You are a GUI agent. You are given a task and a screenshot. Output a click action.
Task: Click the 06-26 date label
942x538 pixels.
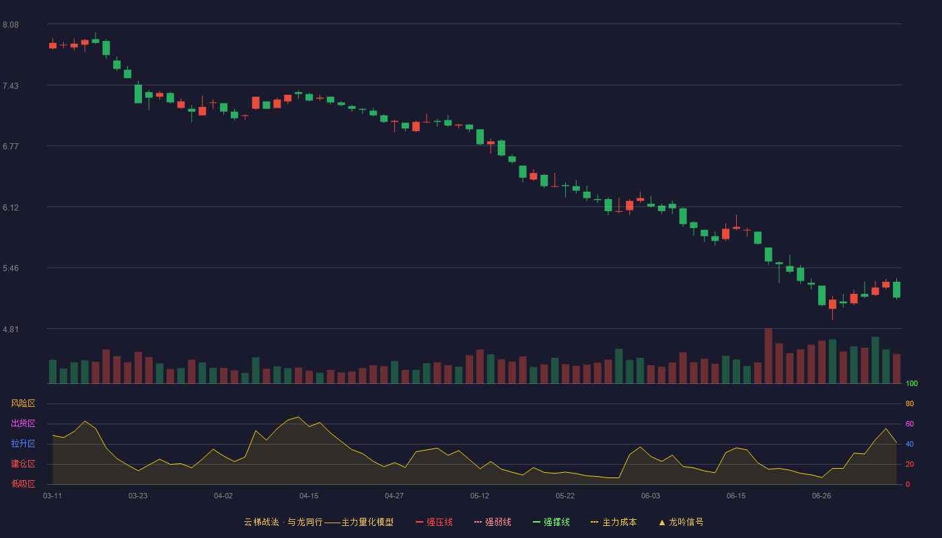tap(822, 496)
